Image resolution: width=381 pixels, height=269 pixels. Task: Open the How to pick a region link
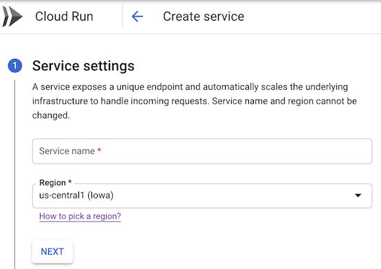tap(80, 216)
